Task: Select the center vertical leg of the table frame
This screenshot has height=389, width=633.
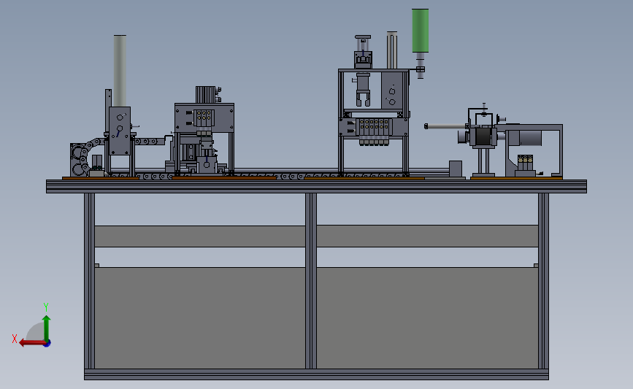Action: pos(311,281)
